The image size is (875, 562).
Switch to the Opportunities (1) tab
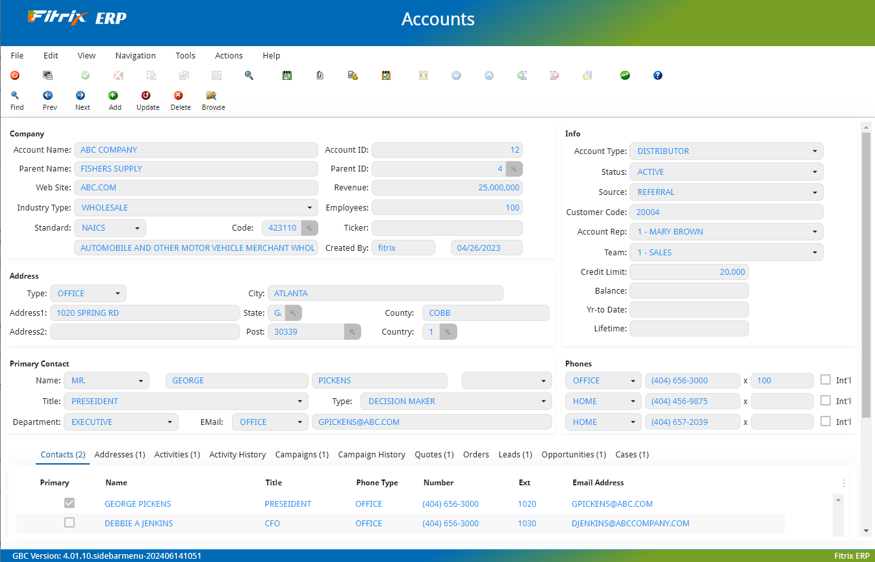tap(574, 454)
